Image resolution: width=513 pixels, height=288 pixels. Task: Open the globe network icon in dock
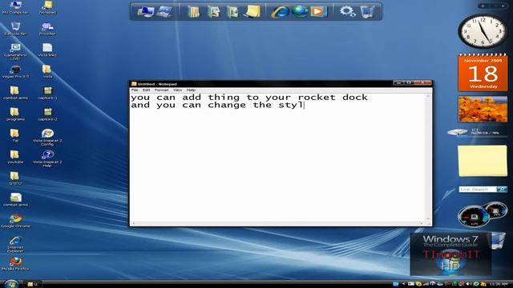(x=300, y=12)
